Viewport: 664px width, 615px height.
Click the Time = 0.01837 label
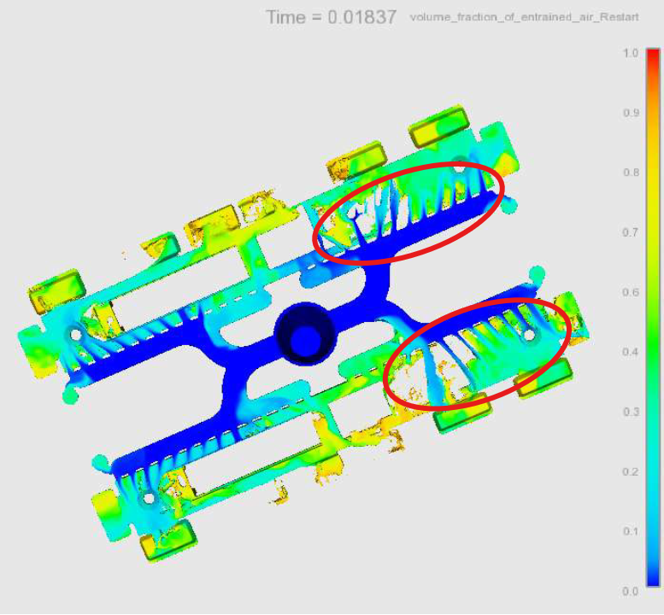point(331,17)
